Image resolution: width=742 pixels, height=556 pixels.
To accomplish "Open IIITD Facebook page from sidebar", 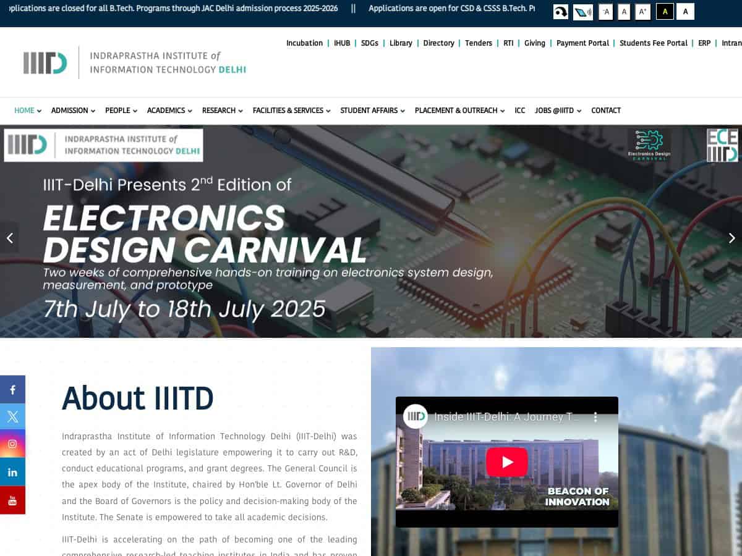I will tap(12, 389).
